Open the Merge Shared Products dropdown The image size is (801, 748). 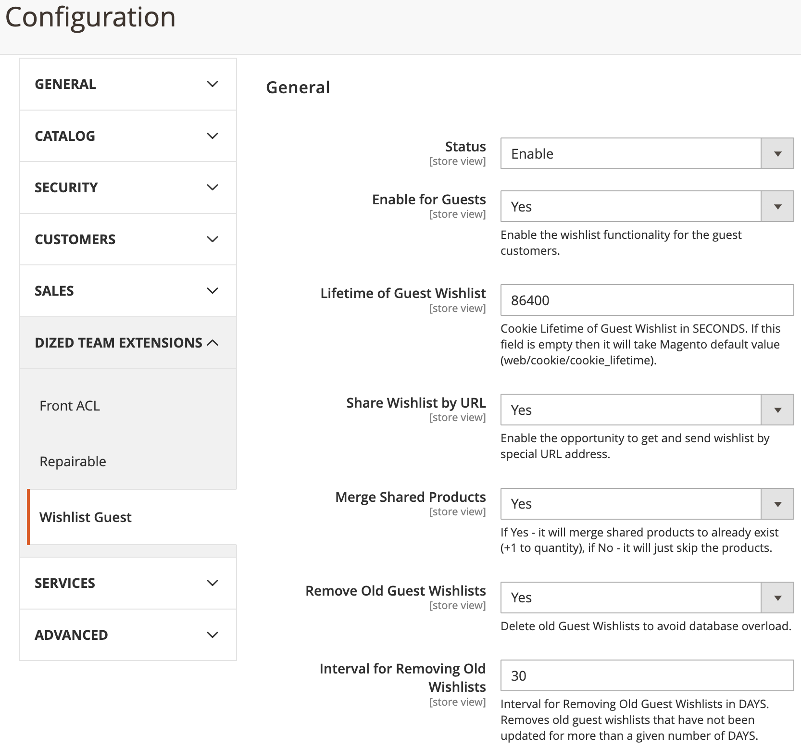[x=647, y=504]
